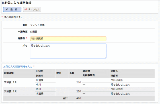Click the 明細種別 column header
This screenshot has width=160, height=104.
(9, 73)
